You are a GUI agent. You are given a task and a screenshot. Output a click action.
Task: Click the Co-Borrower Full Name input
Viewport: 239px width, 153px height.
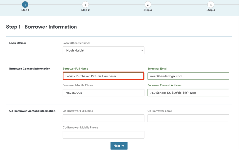click(103, 118)
